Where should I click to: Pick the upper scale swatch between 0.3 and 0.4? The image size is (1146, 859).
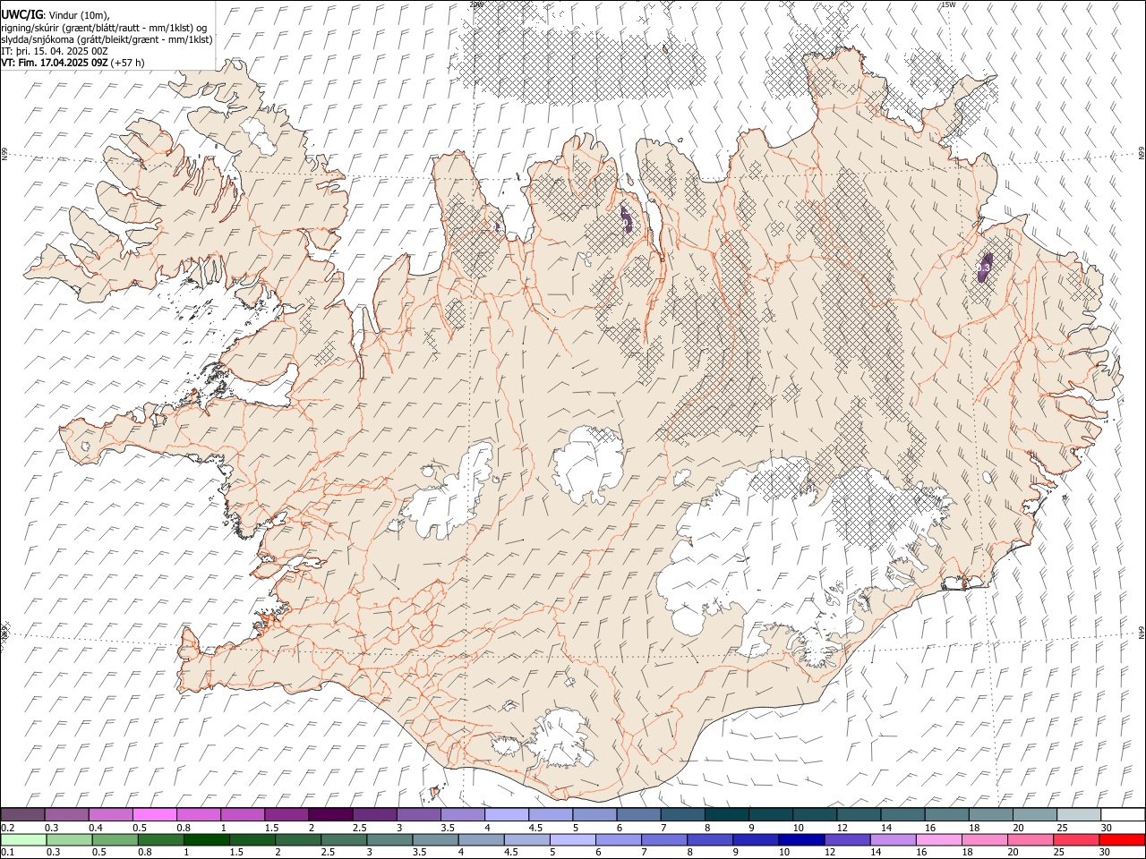pos(66,814)
